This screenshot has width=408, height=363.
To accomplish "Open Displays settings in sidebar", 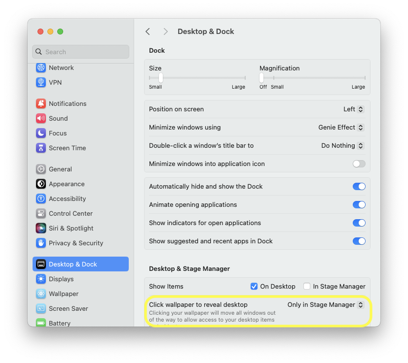I will 61,279.
